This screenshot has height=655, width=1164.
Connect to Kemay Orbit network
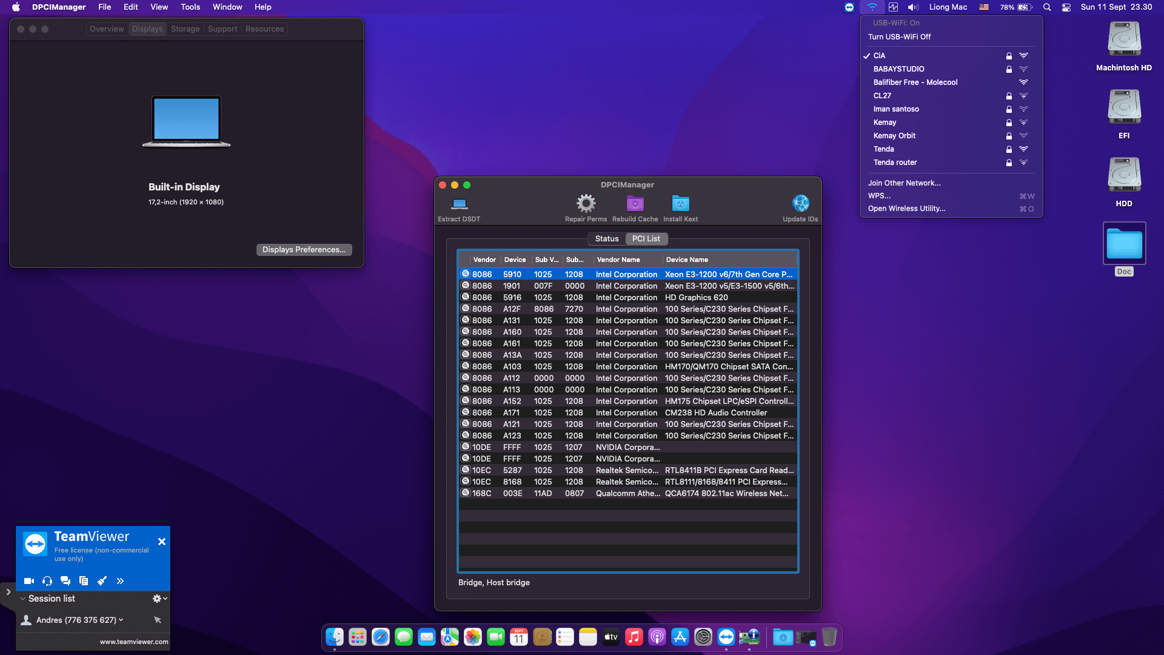(x=951, y=136)
